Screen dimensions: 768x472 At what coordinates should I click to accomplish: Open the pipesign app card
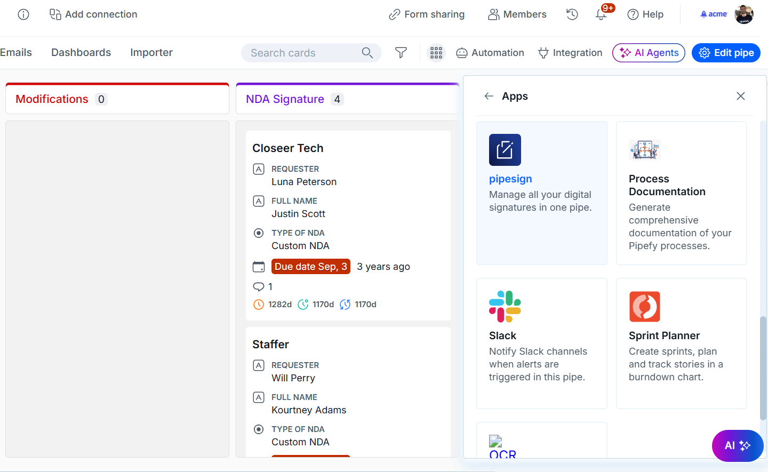tap(541, 193)
